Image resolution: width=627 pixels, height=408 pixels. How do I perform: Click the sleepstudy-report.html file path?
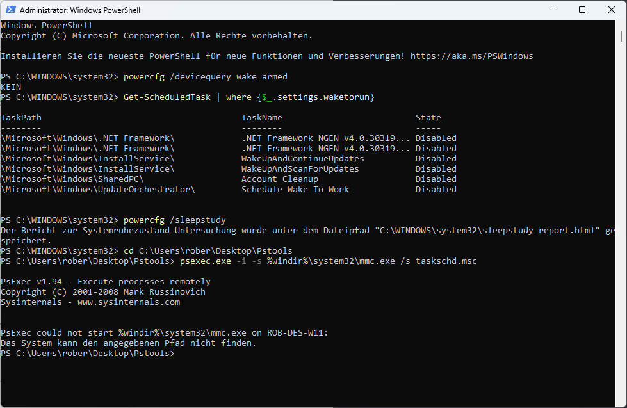tap(487, 231)
